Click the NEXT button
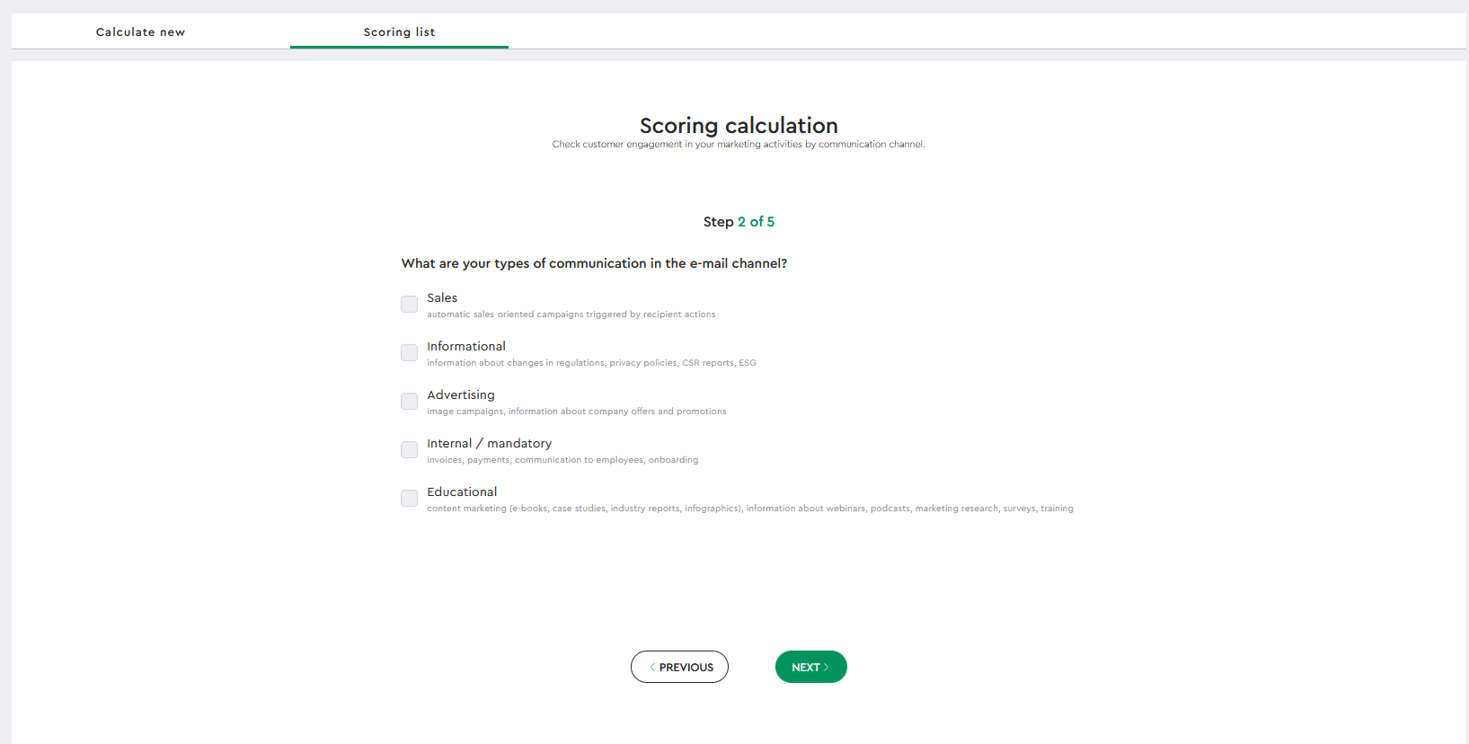Image resolution: width=1469 pixels, height=744 pixels. [x=810, y=667]
